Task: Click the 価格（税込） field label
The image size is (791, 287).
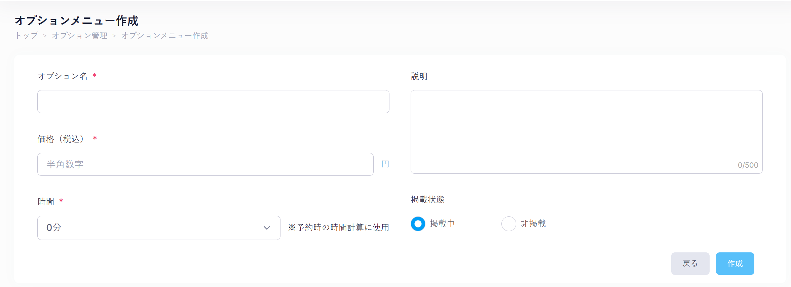Action: click(x=61, y=139)
